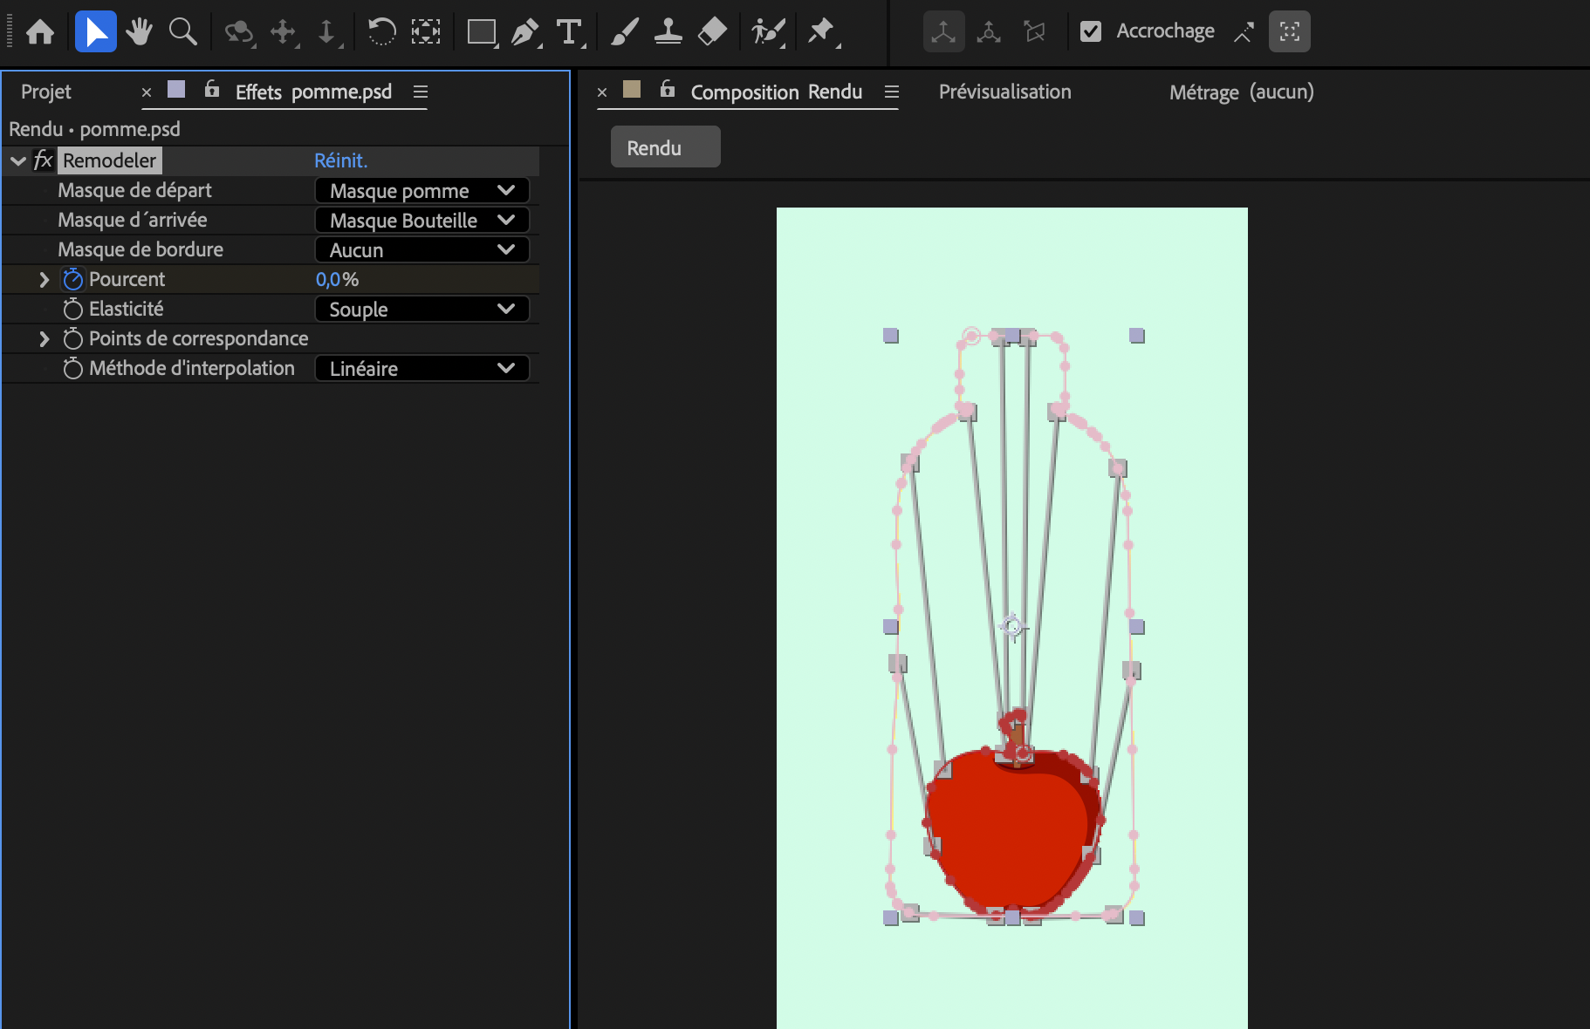Screen dimensions: 1590x1029
Task: Select the Rectangle shape tool
Action: pos(481,32)
